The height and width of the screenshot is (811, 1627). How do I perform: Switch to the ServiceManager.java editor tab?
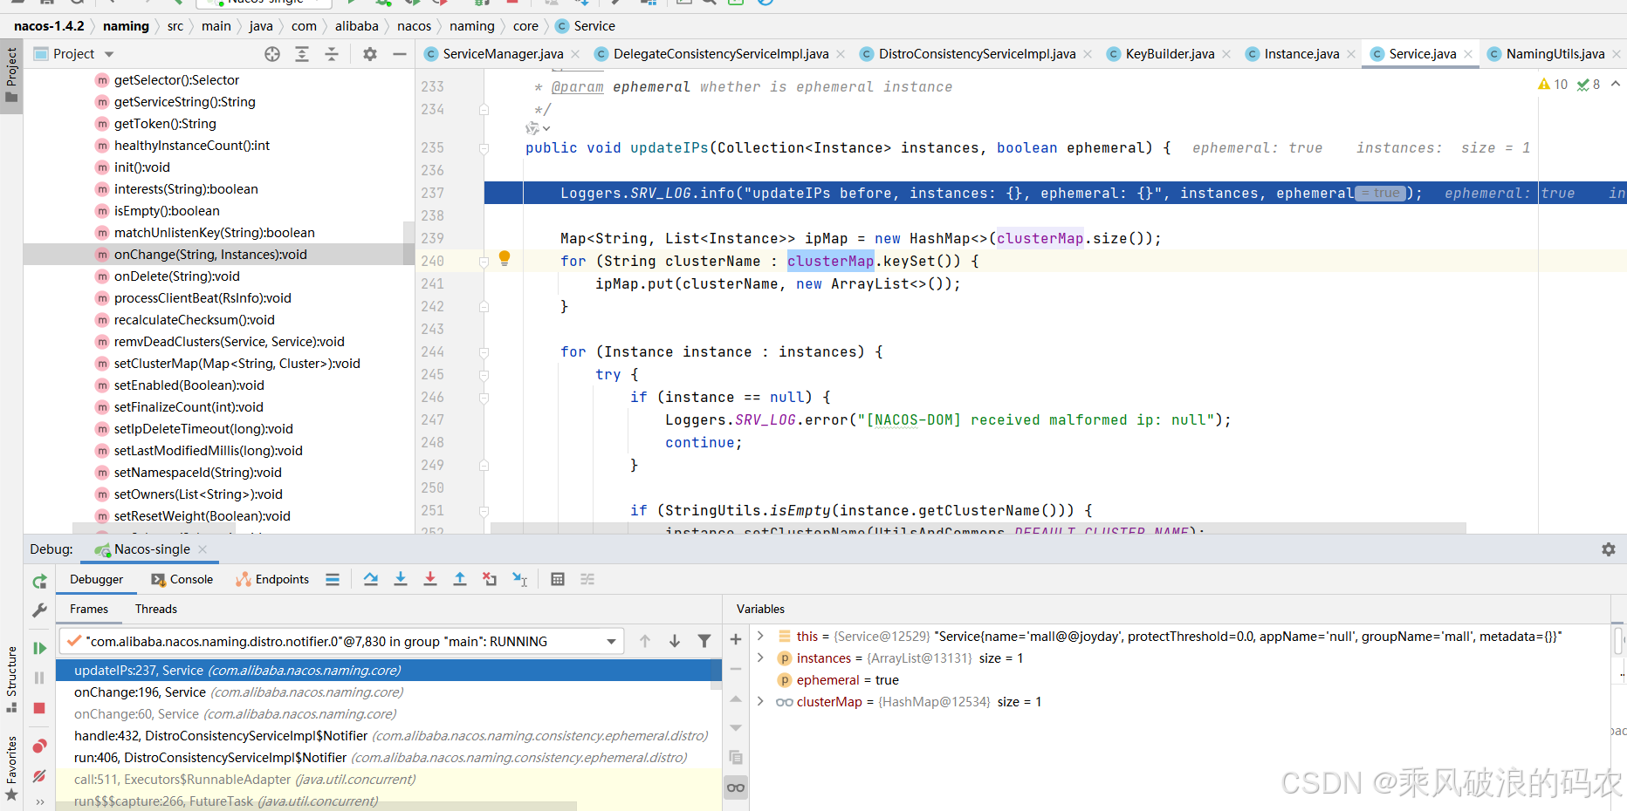[x=502, y=54]
